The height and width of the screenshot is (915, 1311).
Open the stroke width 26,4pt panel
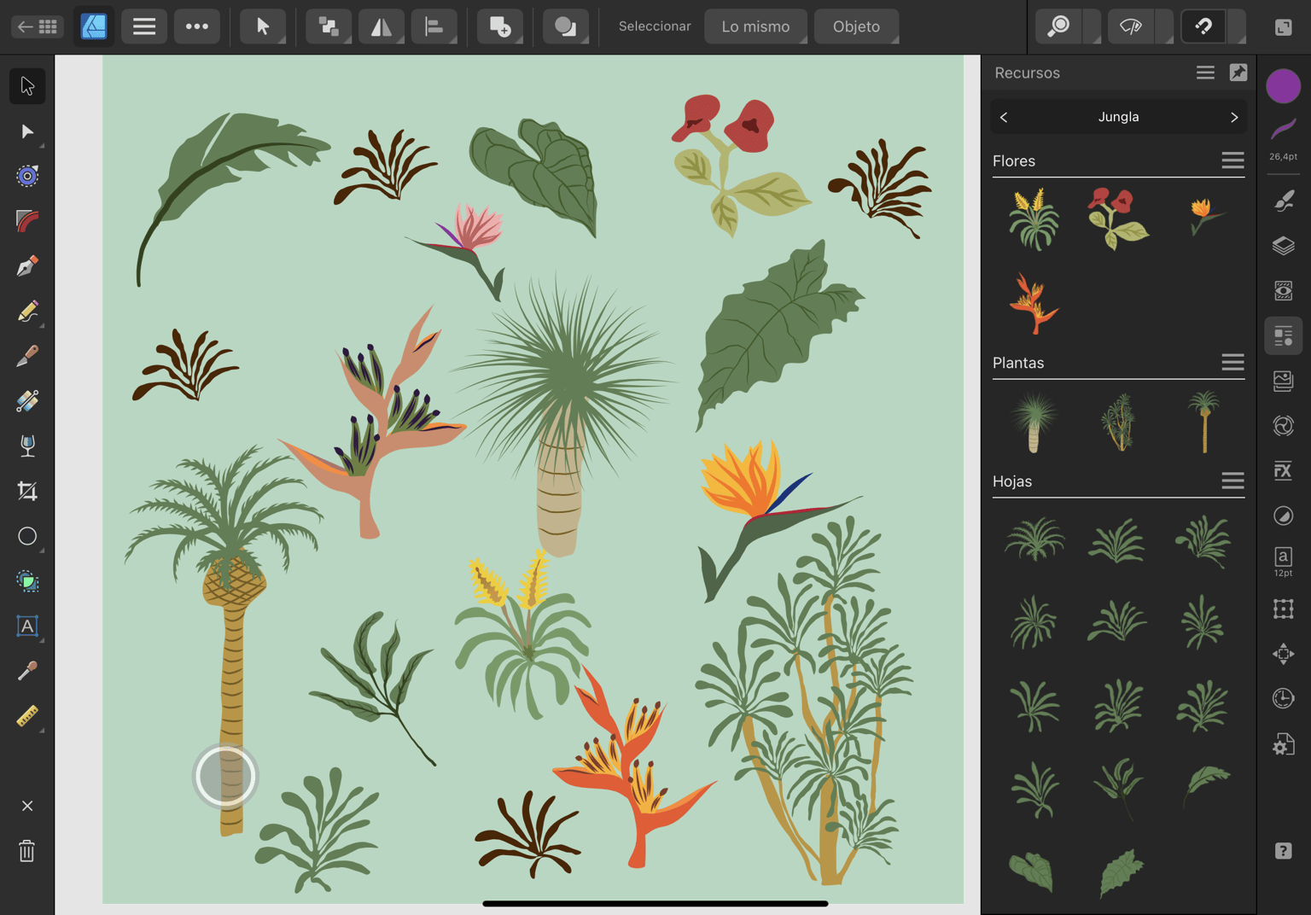[x=1283, y=139]
